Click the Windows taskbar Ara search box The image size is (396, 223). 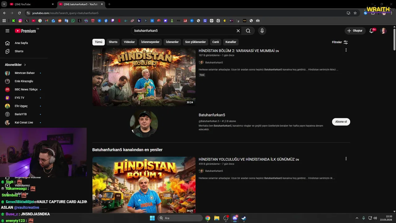point(180,218)
